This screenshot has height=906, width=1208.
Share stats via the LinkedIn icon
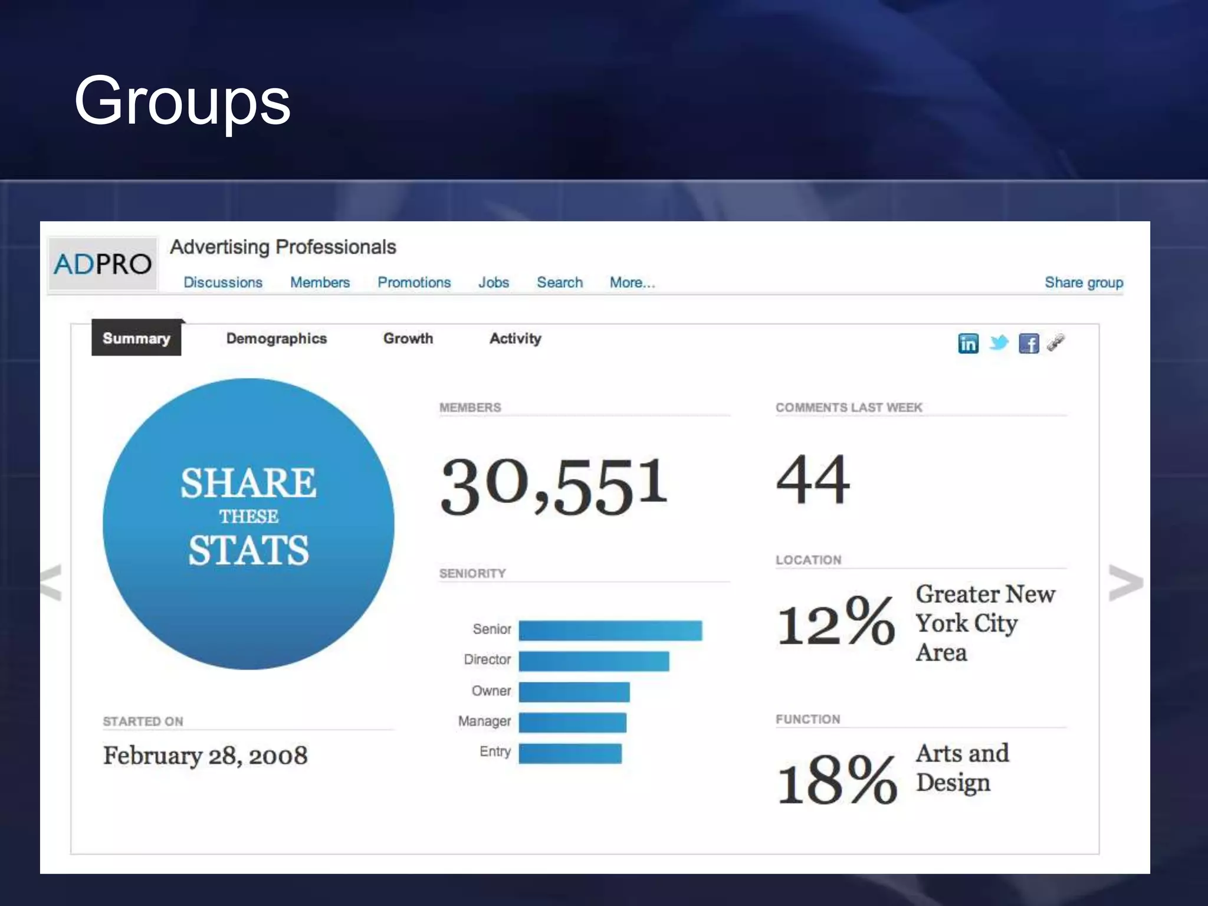click(x=968, y=343)
